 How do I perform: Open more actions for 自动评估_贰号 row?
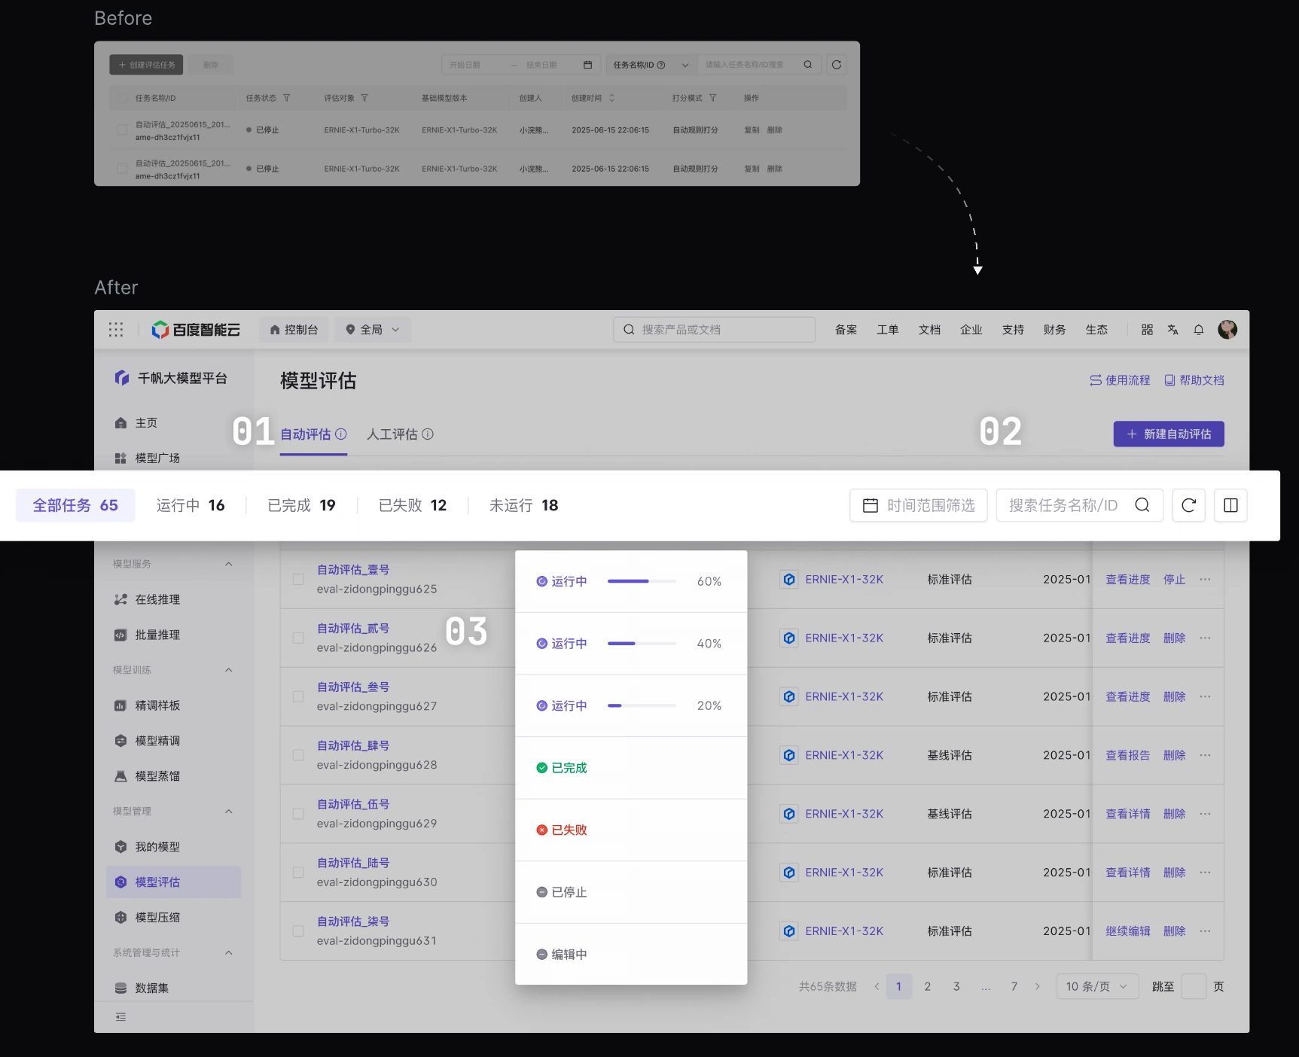1205,638
